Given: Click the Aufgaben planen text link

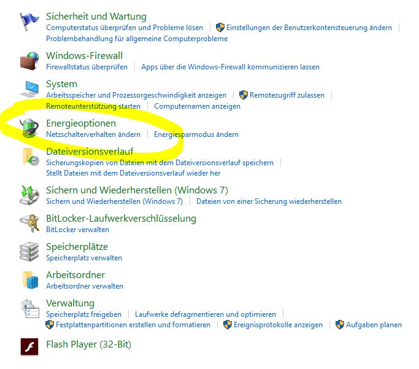Looking at the screenshot, I should (x=374, y=325).
